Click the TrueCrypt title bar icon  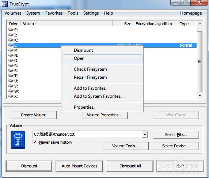pos(5,4)
